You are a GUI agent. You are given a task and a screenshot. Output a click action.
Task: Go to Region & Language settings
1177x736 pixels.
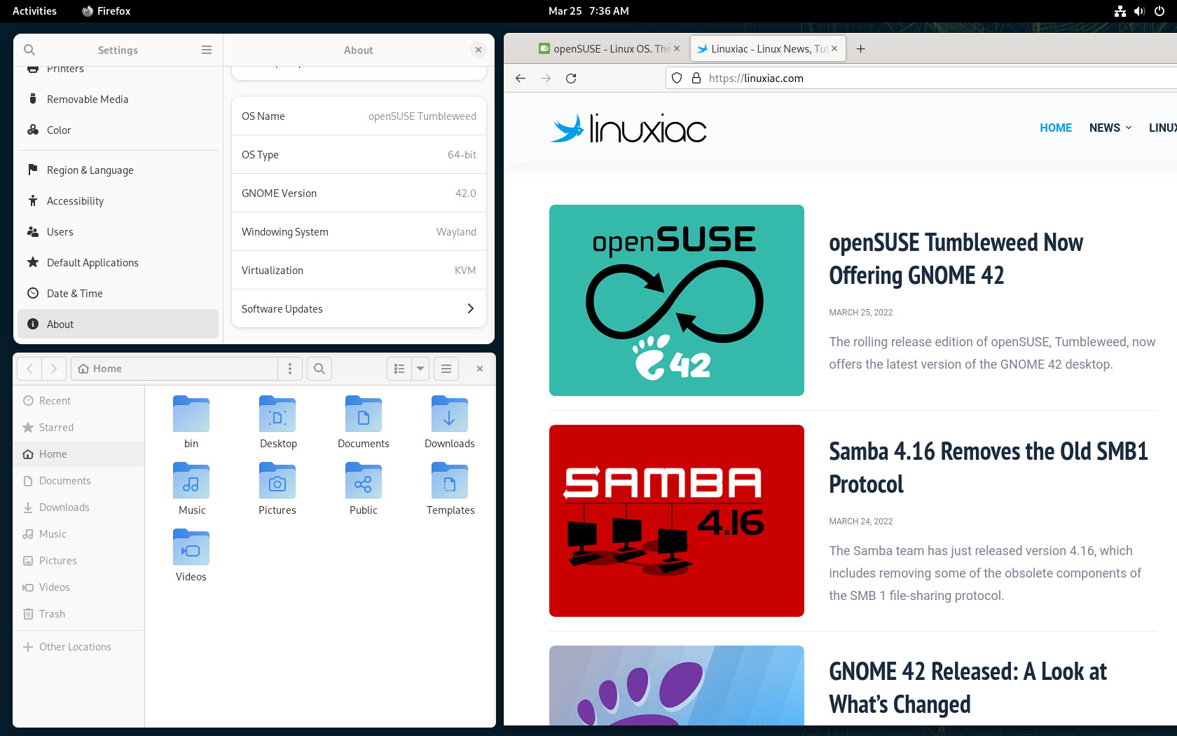click(118, 170)
